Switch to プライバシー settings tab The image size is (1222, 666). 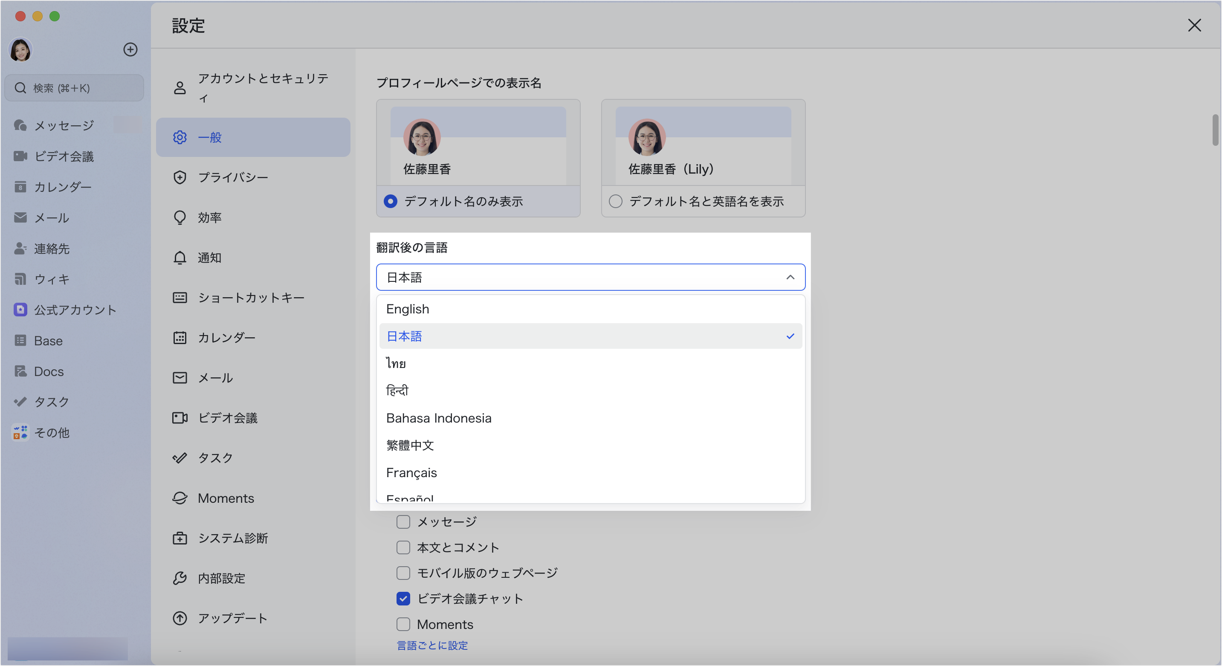coord(232,177)
